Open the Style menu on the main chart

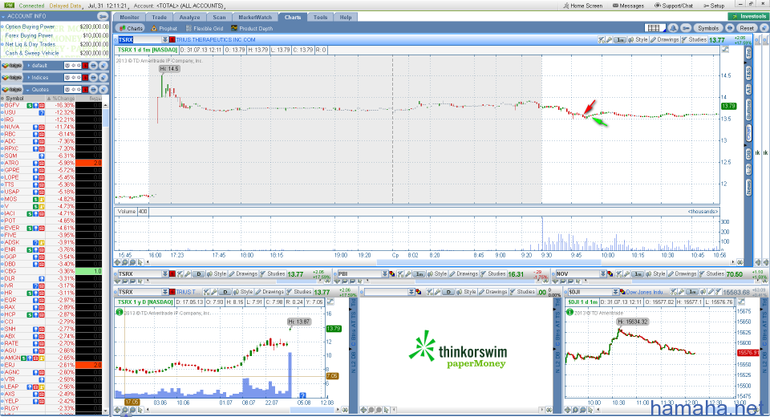pos(638,40)
